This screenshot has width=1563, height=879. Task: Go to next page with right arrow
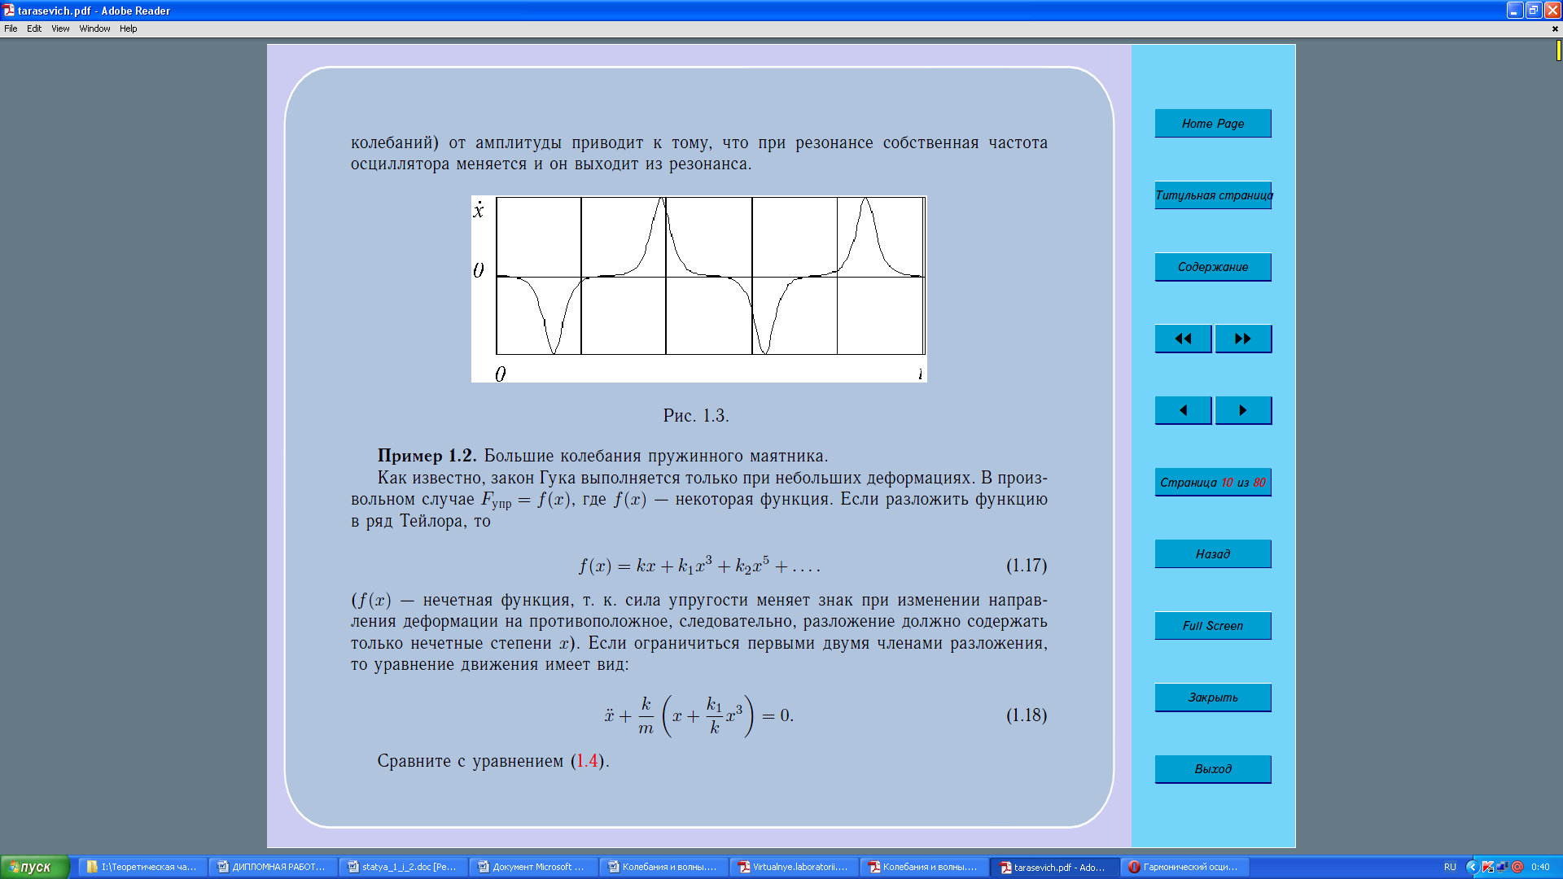click(x=1243, y=410)
